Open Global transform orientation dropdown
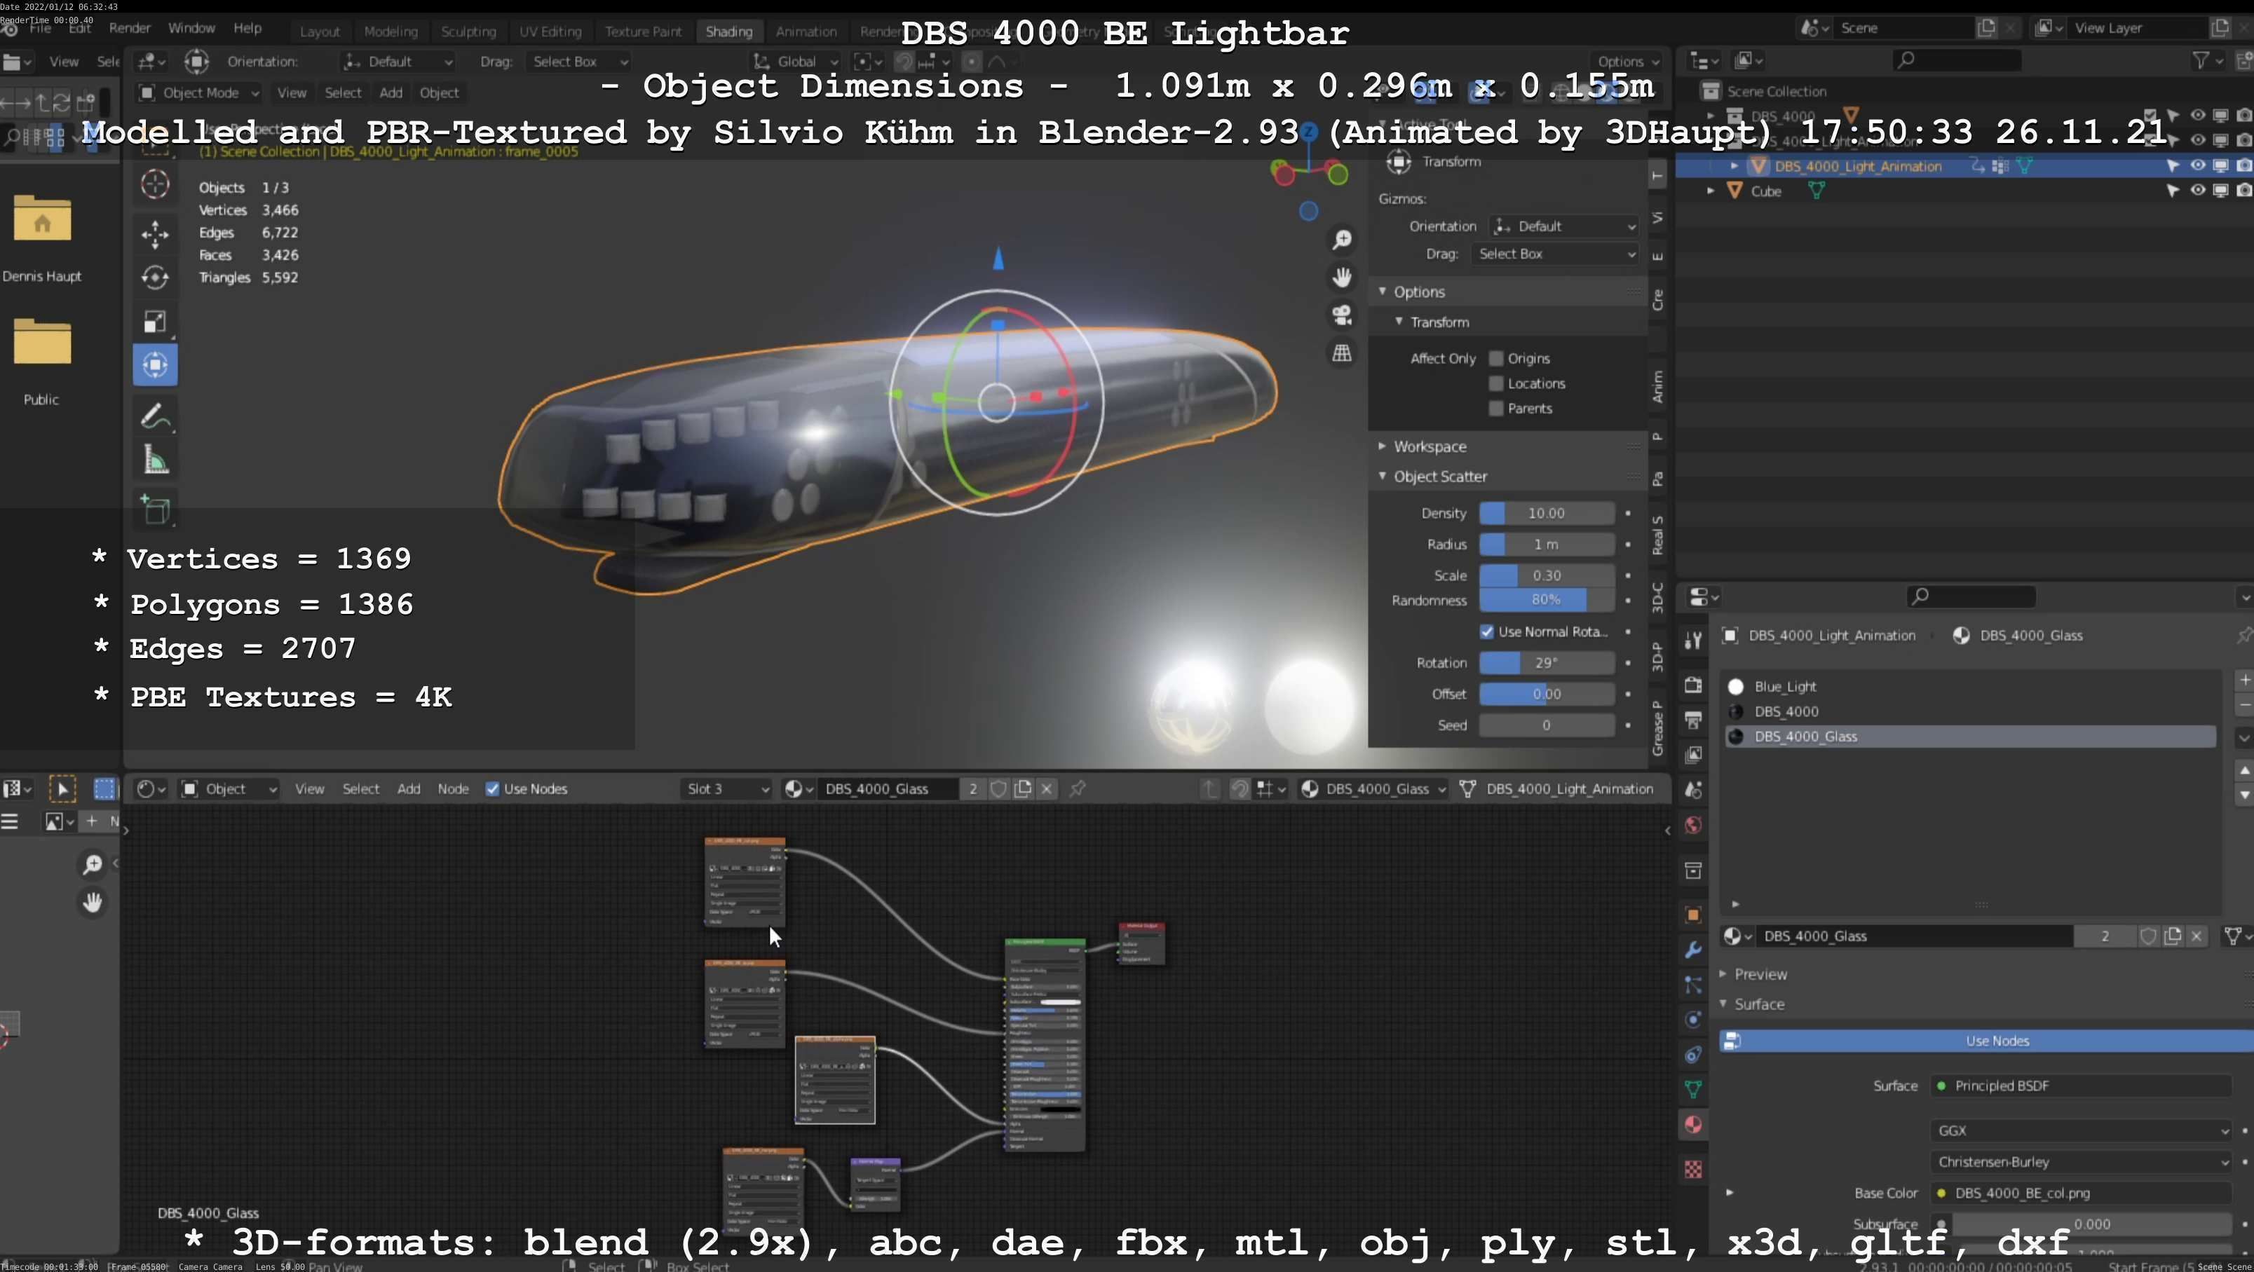Screen dimensions: 2254x1272 [795, 61]
